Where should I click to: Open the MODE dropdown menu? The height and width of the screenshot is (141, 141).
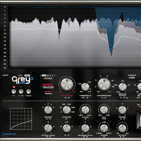[x=48, y=92]
